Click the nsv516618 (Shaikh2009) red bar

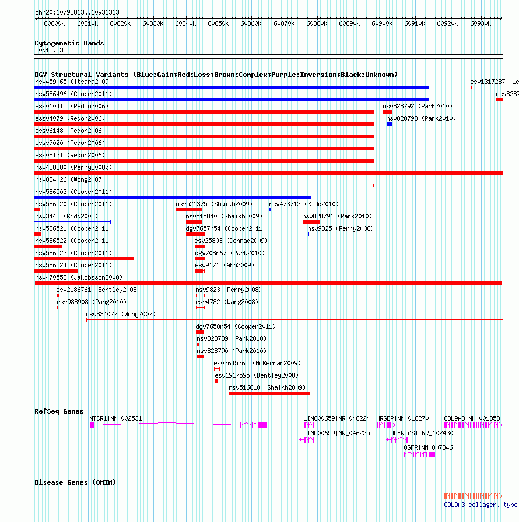pyautogui.click(x=269, y=393)
